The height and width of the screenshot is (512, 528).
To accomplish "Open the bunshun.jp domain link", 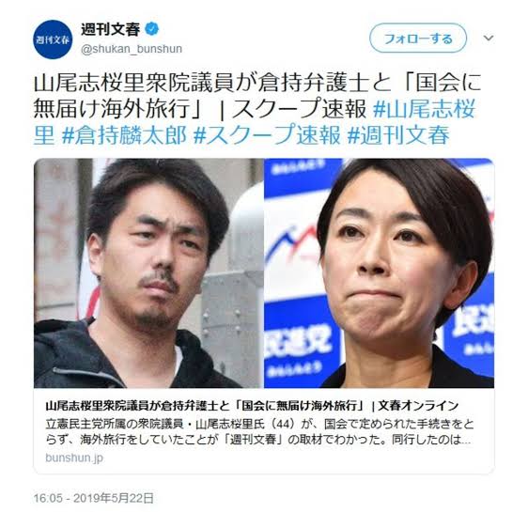I will coord(74,458).
